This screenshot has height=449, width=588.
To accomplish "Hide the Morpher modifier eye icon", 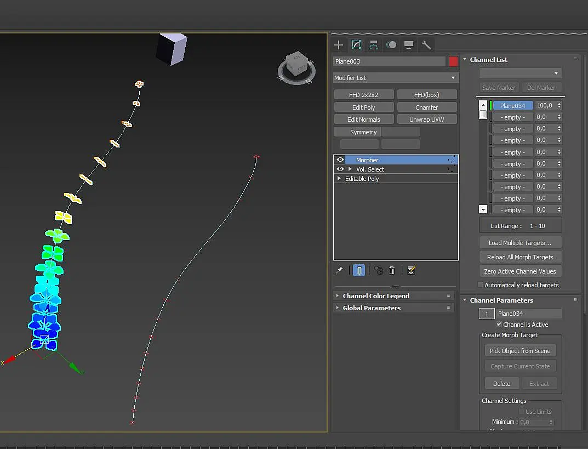I will 340,160.
